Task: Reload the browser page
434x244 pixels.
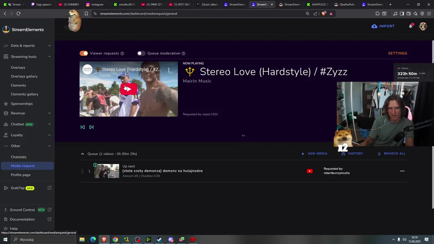Action: click(x=18, y=14)
